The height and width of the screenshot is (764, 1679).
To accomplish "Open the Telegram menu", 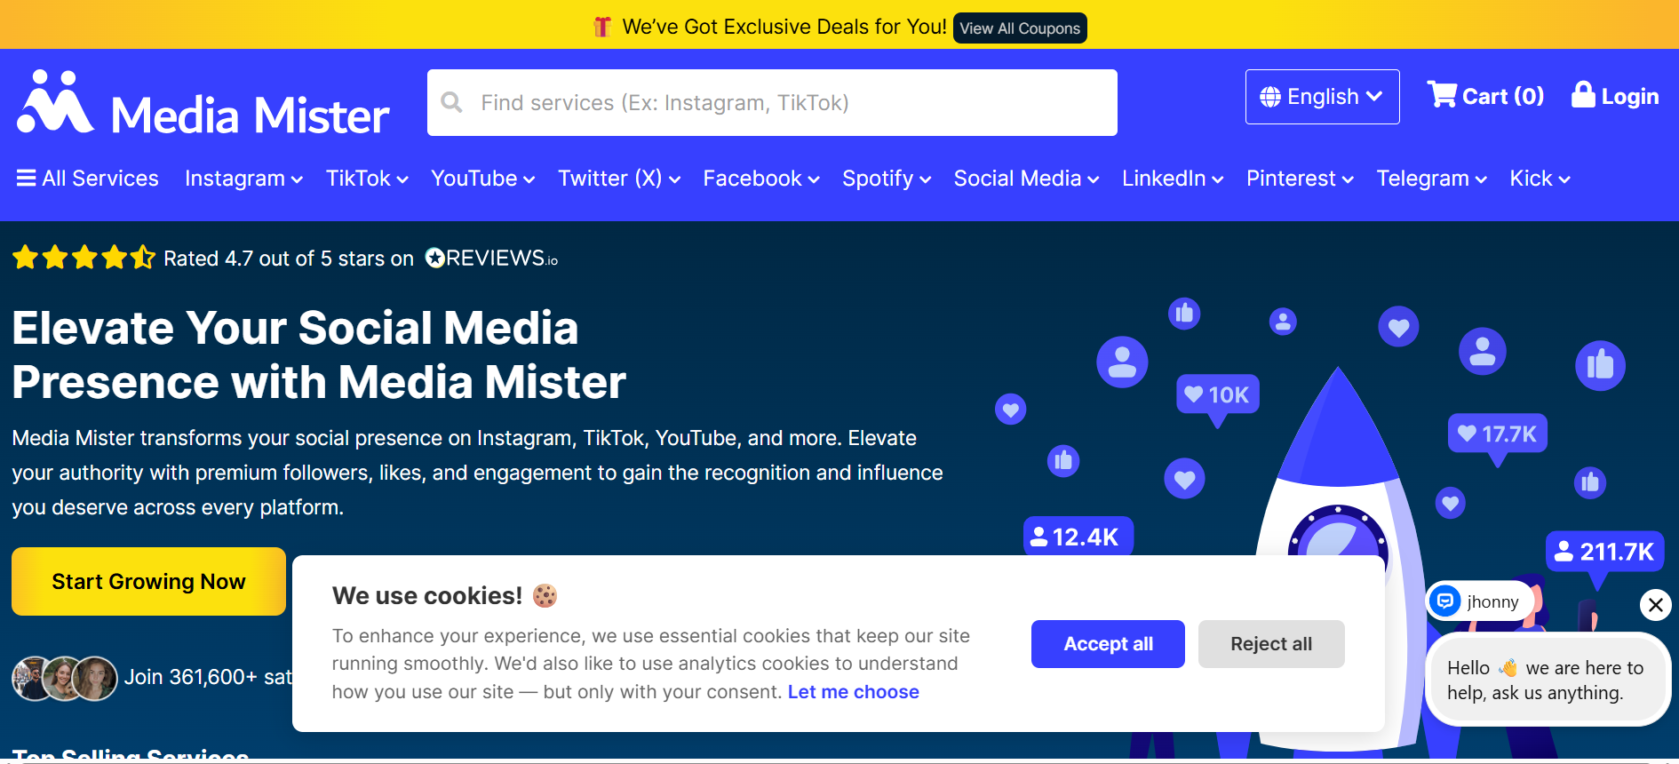I will (1431, 179).
